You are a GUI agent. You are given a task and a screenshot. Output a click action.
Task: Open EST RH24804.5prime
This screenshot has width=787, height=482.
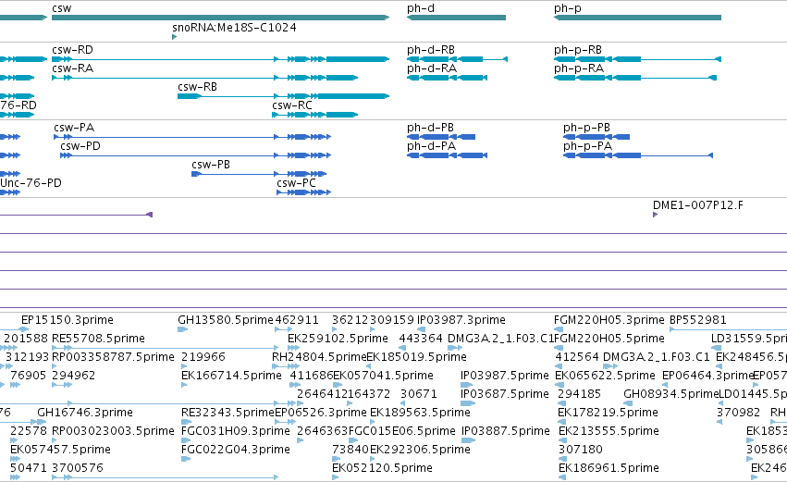pos(319,357)
